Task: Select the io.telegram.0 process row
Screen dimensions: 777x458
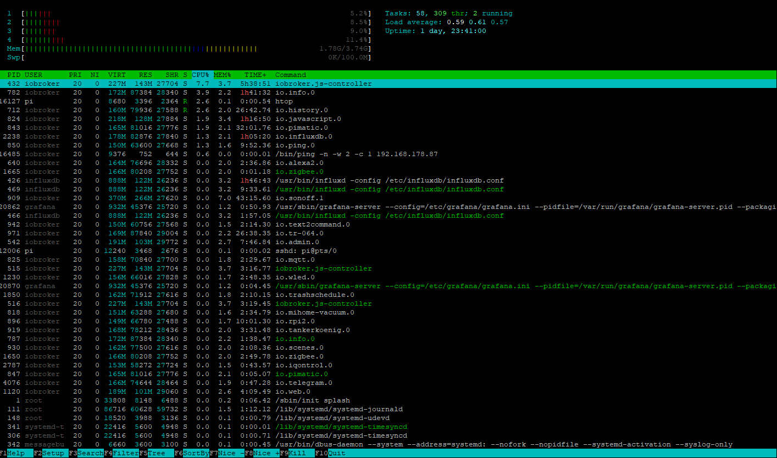Action: click(x=389, y=383)
